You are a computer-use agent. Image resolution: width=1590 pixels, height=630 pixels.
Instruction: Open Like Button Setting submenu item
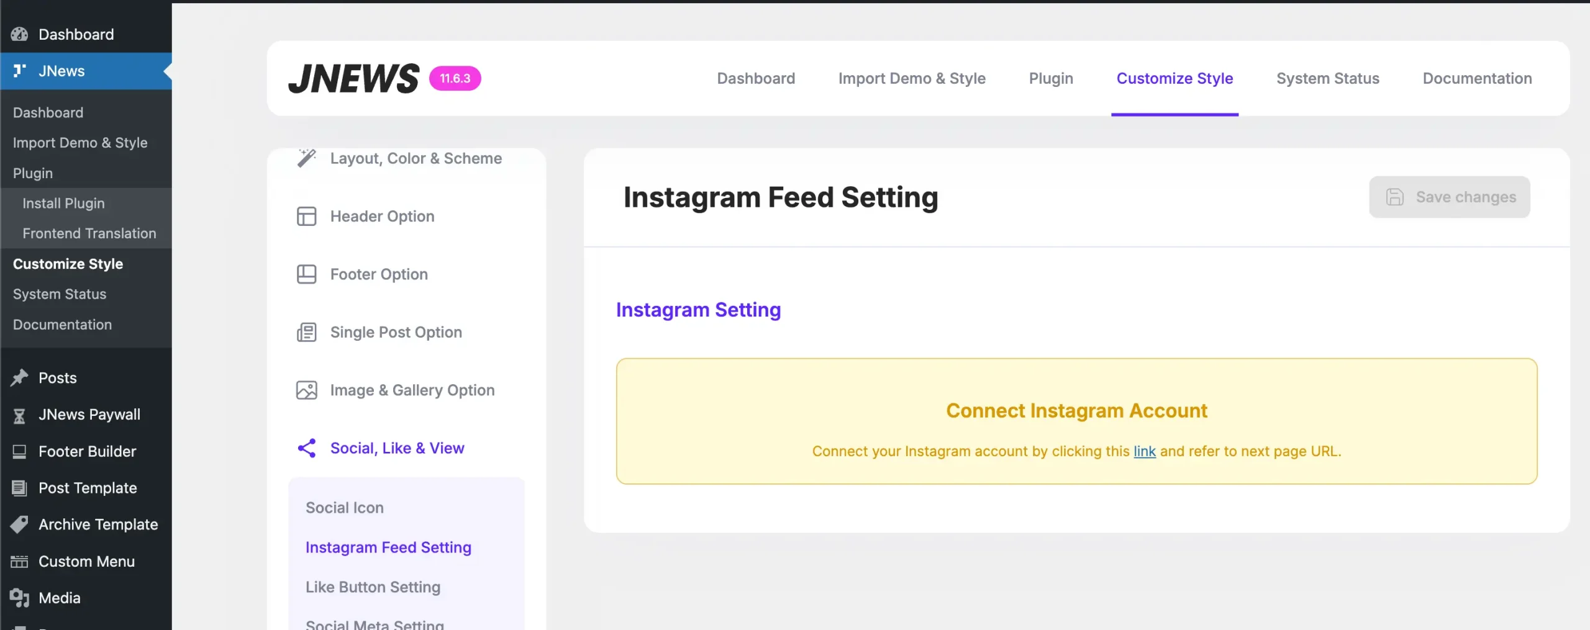(x=373, y=587)
